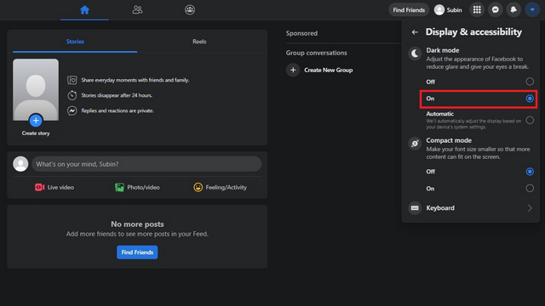This screenshot has height=306, width=545.
Task: Click the Compact mode icon
Action: pos(415,144)
